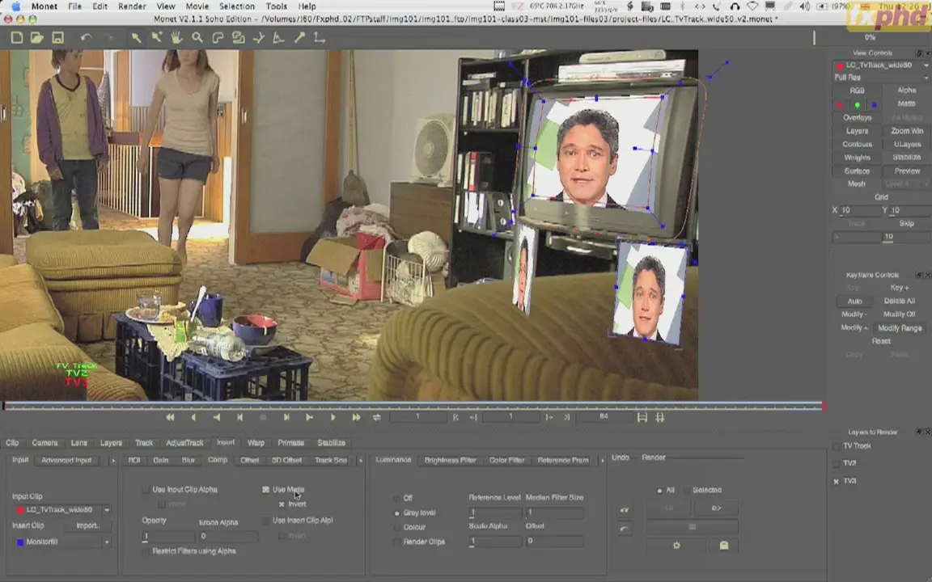This screenshot has height=582, width=932.
Task: Select the diagonal arrow tool
Action: point(299,38)
